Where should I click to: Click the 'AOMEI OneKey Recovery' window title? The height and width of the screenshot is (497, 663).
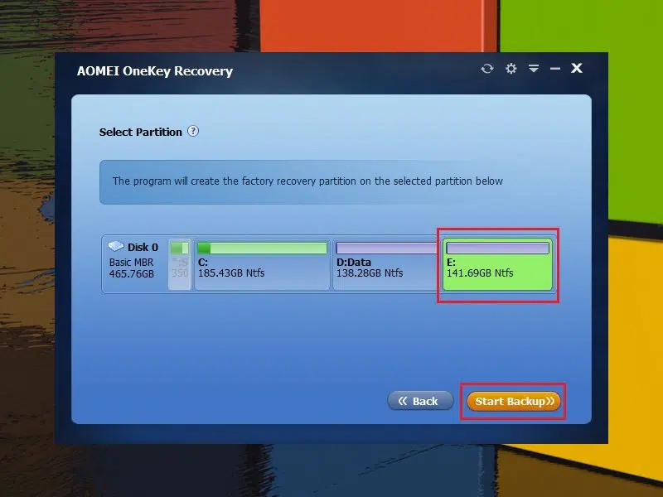pos(155,71)
